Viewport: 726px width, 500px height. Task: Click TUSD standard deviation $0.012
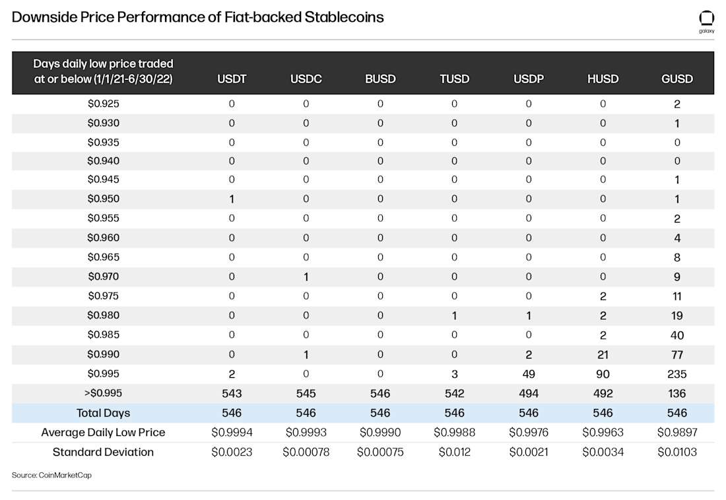[454, 452]
